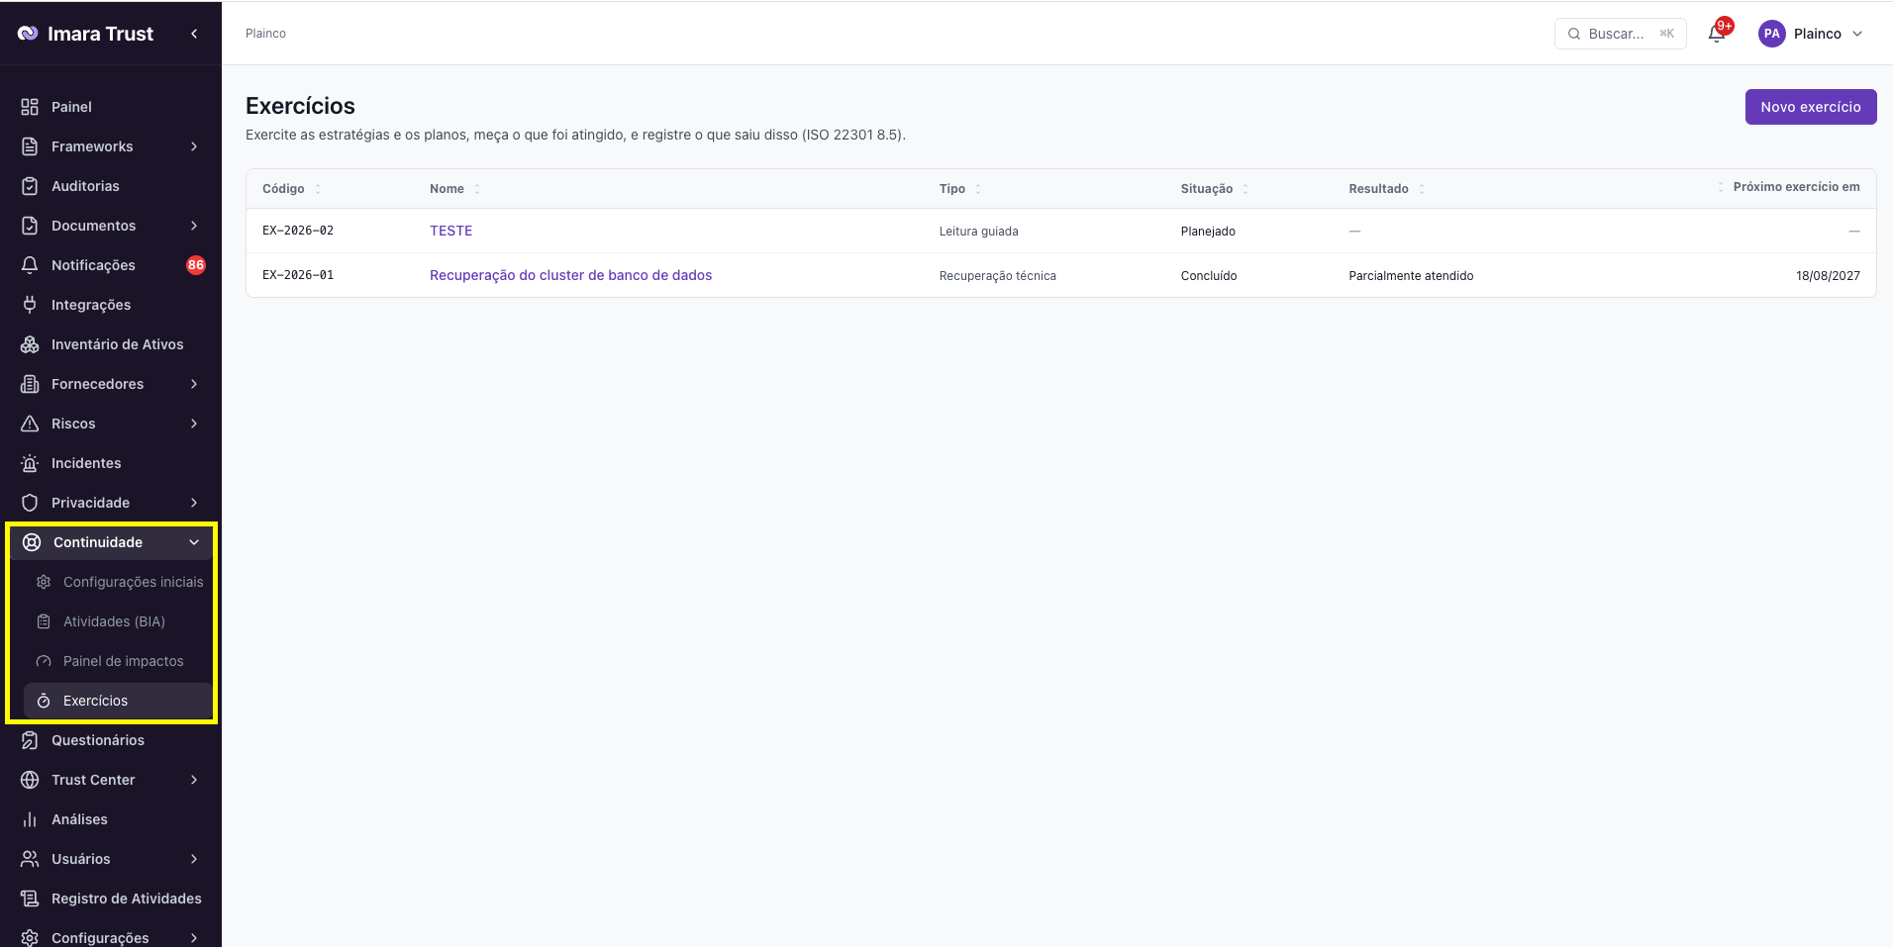Viewport: 1893px width, 947px height.
Task: Click the Trust Center globe icon
Action: [30, 780]
